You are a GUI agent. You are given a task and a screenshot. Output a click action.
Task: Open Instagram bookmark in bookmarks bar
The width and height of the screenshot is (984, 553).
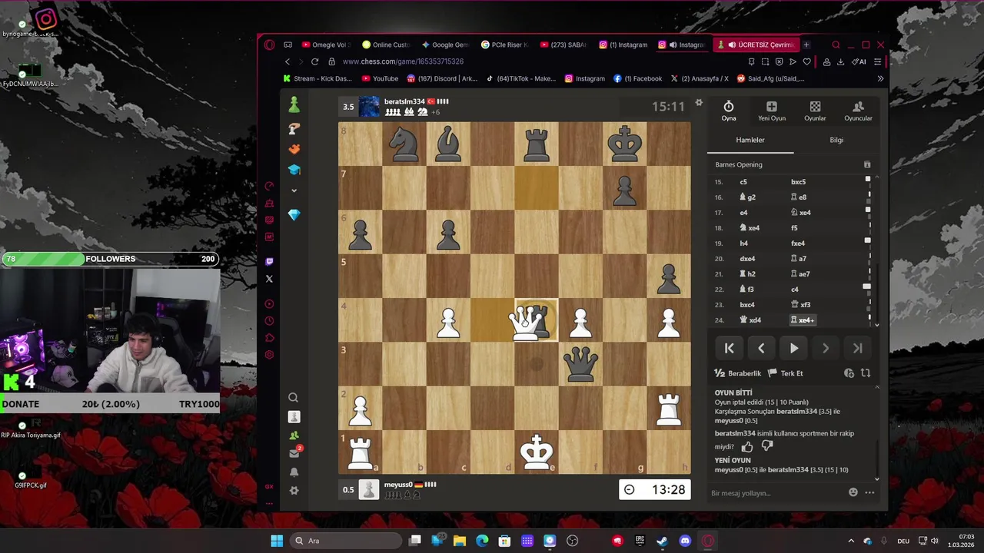(x=585, y=78)
